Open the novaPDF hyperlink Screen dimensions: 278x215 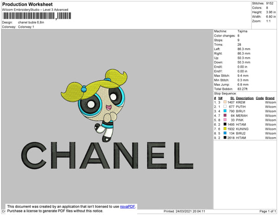pyautogui.click(x=127, y=207)
